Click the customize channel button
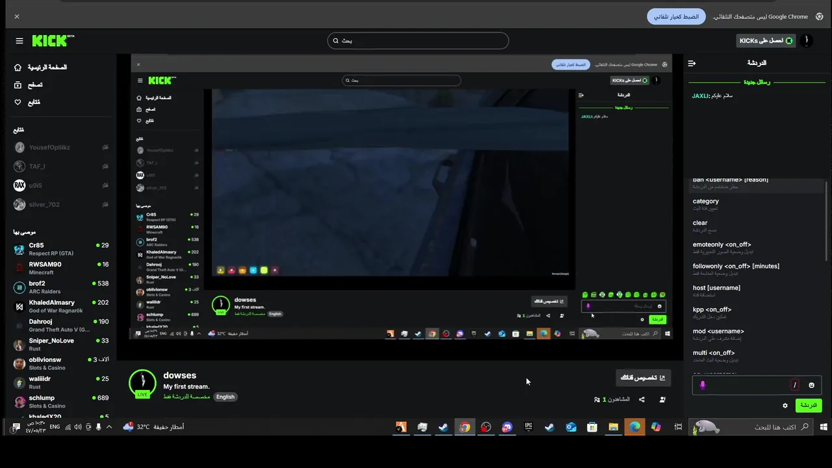This screenshot has height=468, width=832. [x=643, y=378]
